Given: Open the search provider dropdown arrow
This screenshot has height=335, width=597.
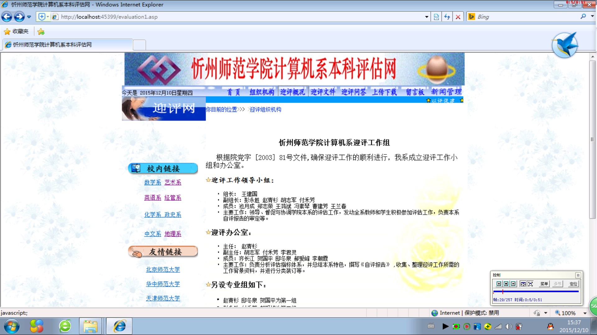Looking at the screenshot, I should [592, 16].
